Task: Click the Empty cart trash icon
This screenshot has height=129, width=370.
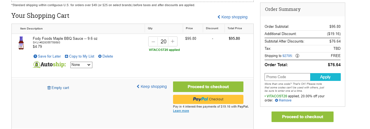Action: 49,88
